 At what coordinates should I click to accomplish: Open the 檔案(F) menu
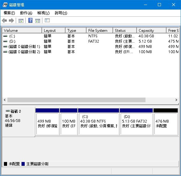(9, 13)
